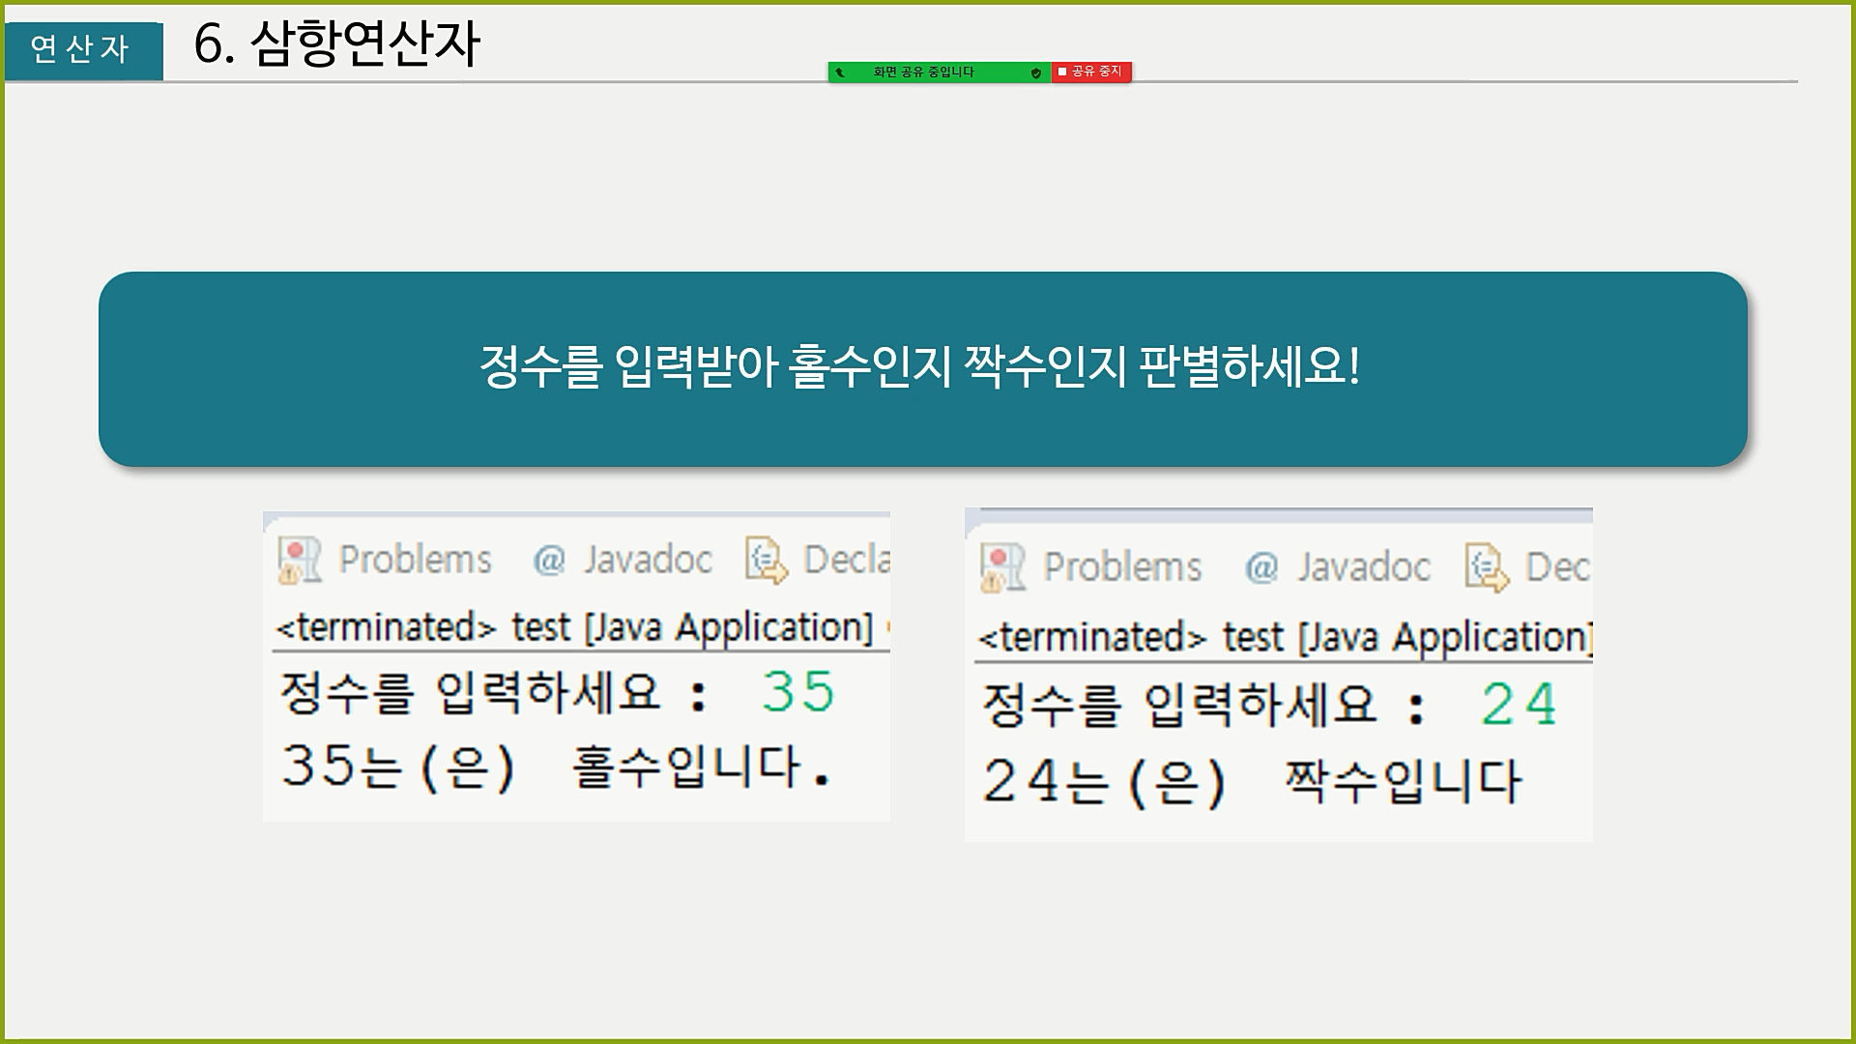
Task: Click the Problems icon in right console image
Action: click(x=1002, y=567)
